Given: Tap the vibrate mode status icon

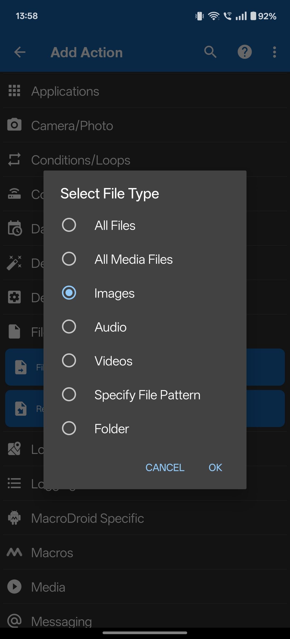Looking at the screenshot, I should (200, 16).
